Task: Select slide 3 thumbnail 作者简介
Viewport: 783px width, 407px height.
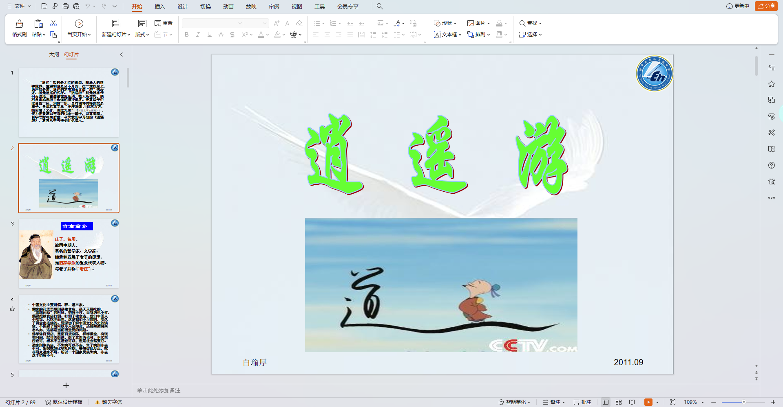Action: click(69, 254)
